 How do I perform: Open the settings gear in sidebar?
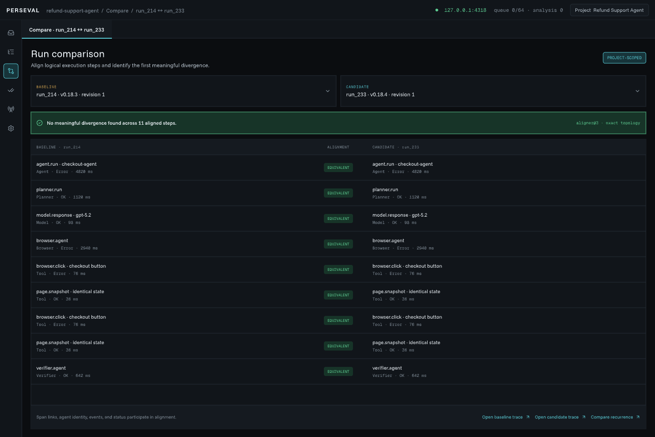11,128
